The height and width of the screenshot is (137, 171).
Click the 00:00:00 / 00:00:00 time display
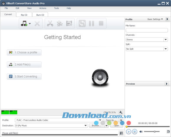pyautogui.click(x=148, y=123)
